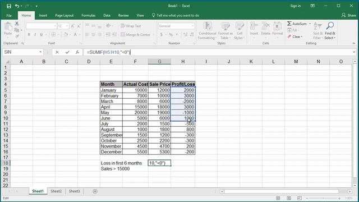Image resolution: width=359 pixels, height=202 pixels.
Task: Open the font size dropdown
Action: pos(67,26)
